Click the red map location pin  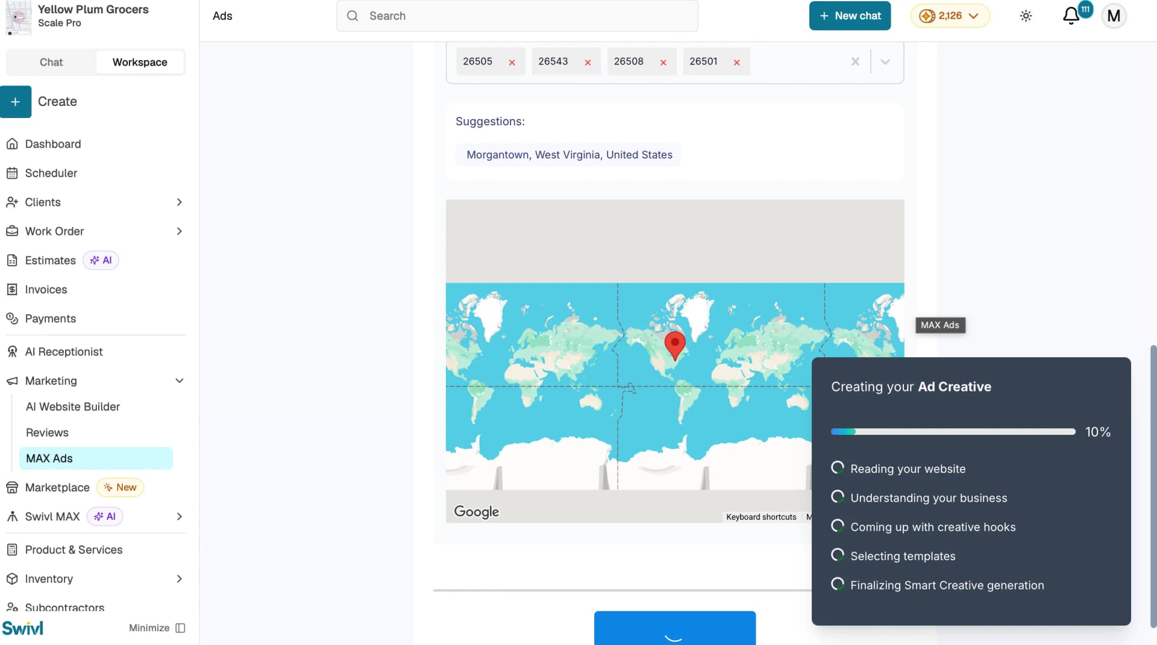click(x=675, y=346)
